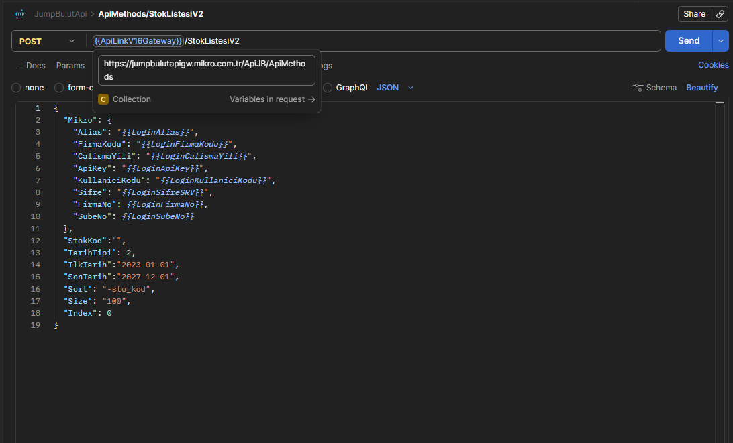Click the Schema button
The image size is (733, 443).
point(654,88)
